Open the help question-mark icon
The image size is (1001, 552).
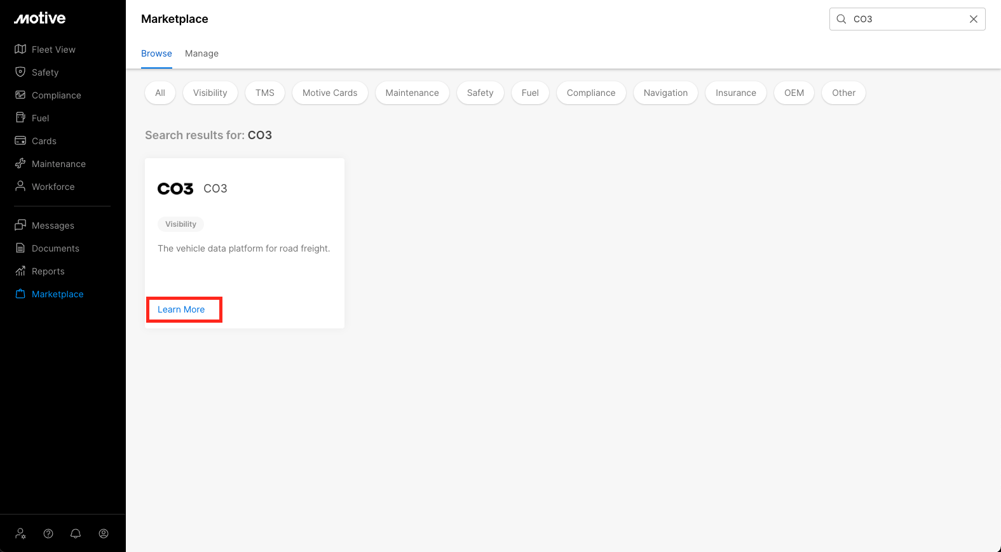(48, 534)
